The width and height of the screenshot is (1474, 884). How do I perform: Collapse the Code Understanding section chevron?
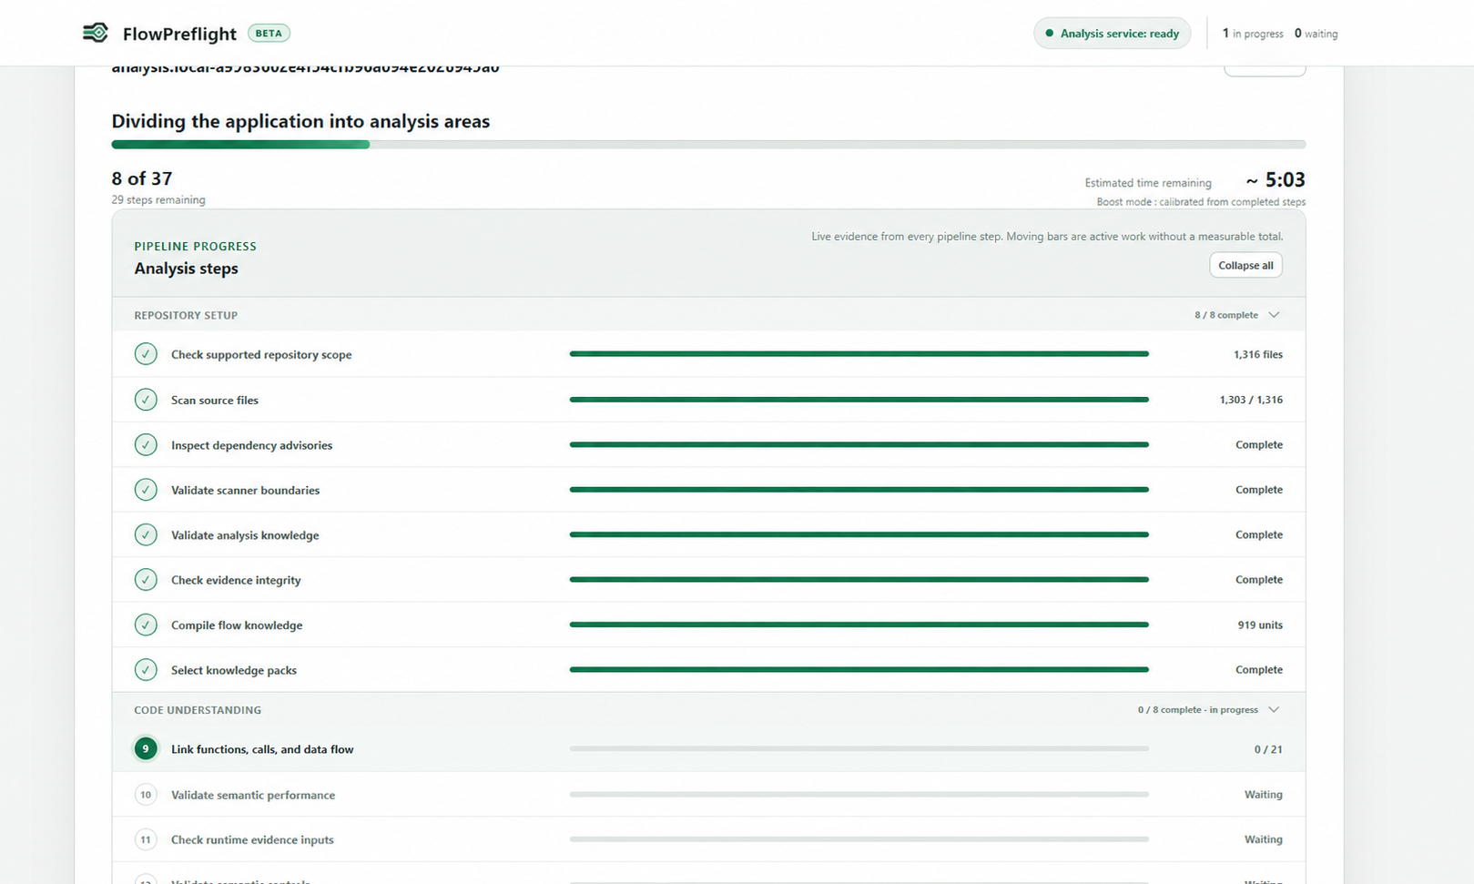(1274, 710)
